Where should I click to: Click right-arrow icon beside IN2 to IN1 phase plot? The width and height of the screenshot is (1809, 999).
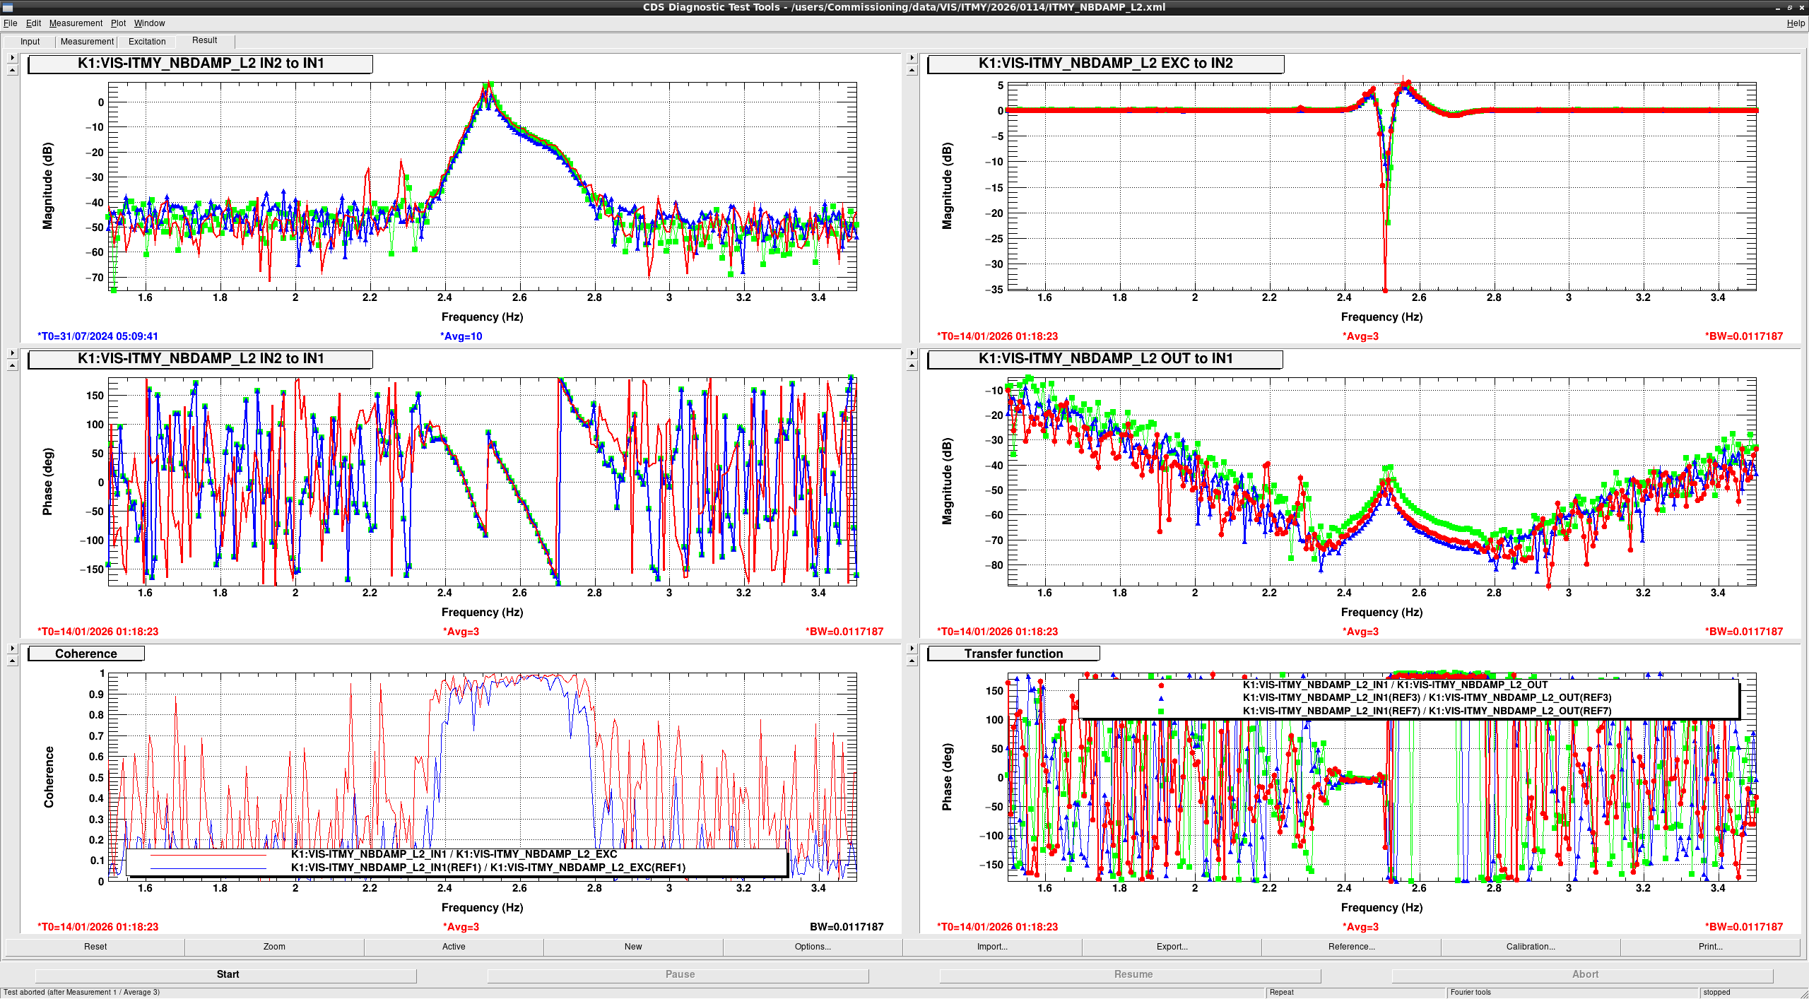(12, 353)
